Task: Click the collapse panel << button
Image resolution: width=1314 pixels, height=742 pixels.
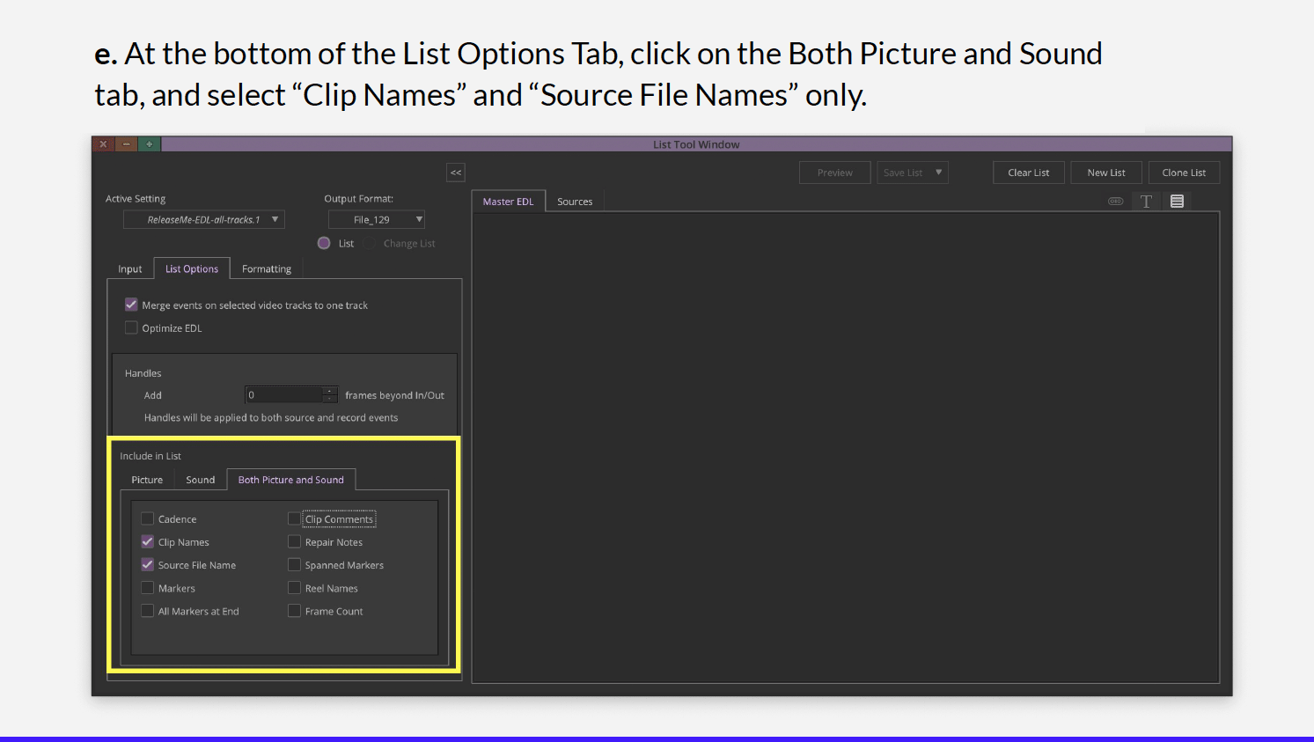Action: click(x=456, y=173)
